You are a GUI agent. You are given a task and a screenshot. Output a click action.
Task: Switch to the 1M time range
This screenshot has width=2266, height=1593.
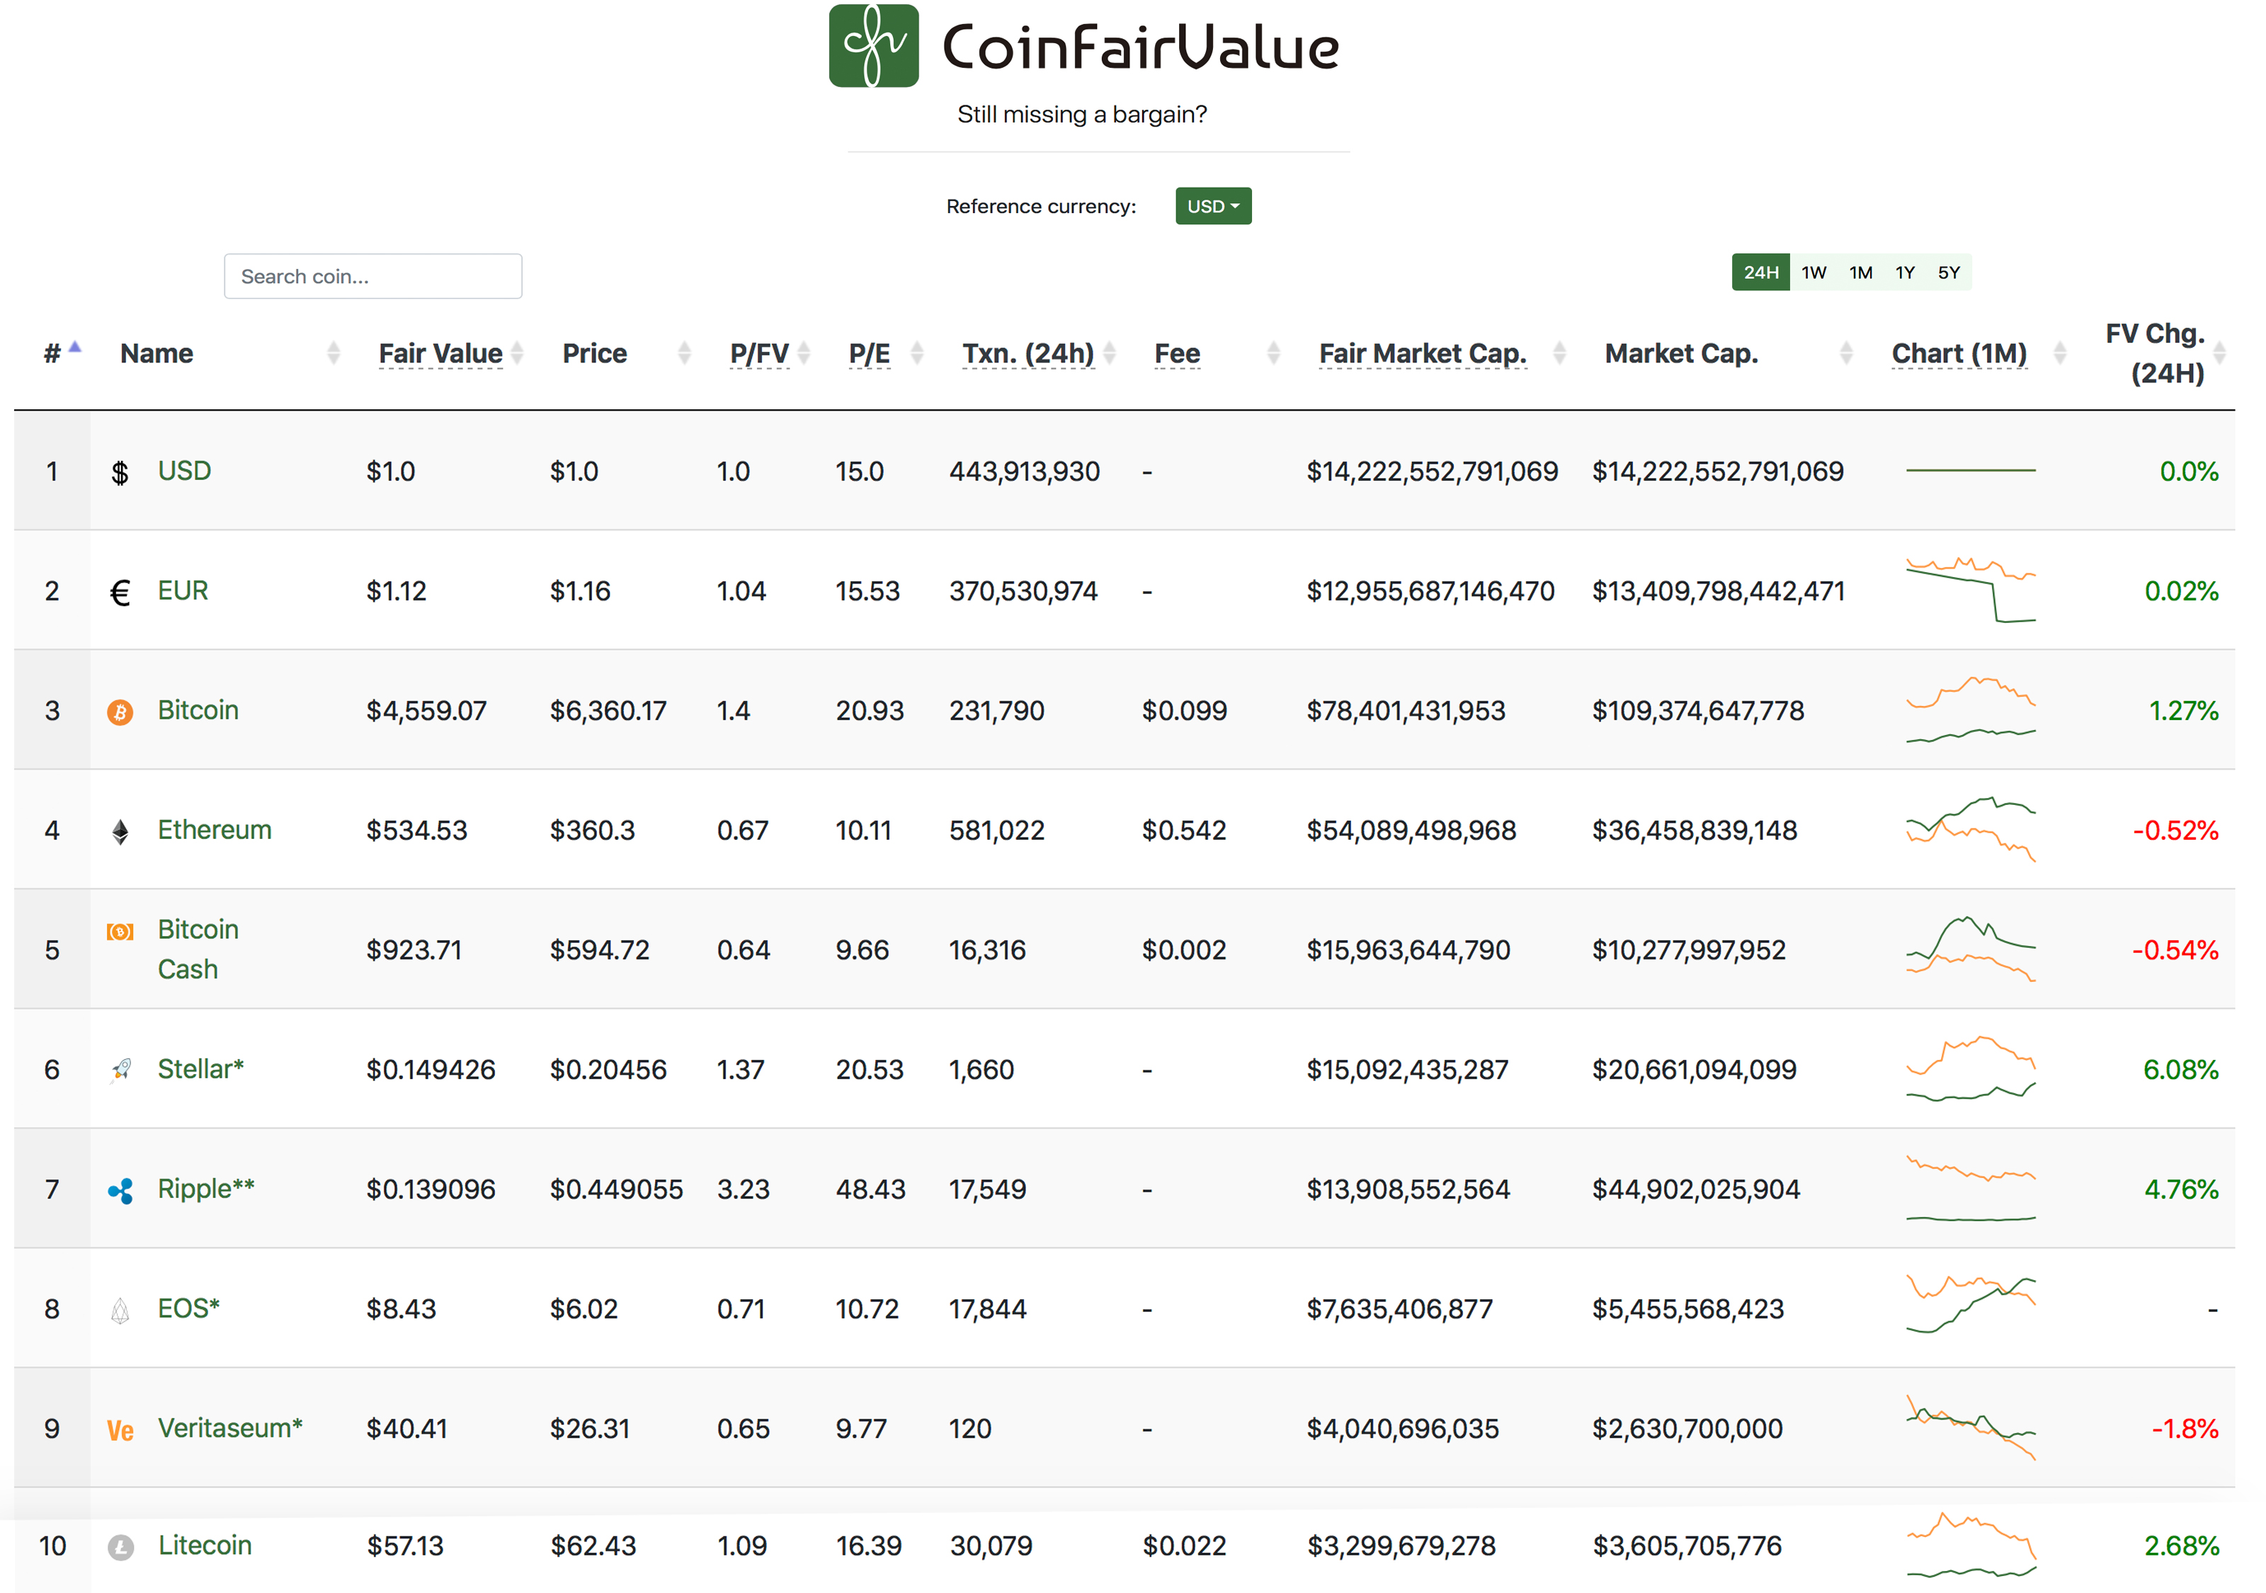click(1860, 273)
